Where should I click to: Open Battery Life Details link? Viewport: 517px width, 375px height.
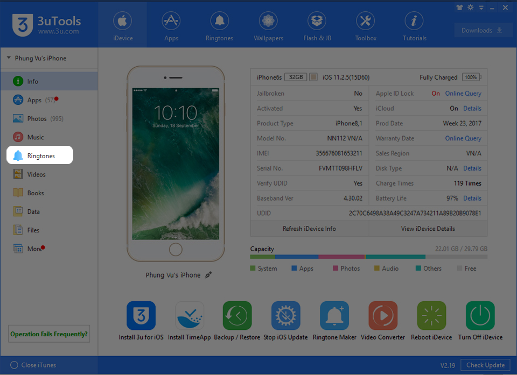tap(472, 199)
